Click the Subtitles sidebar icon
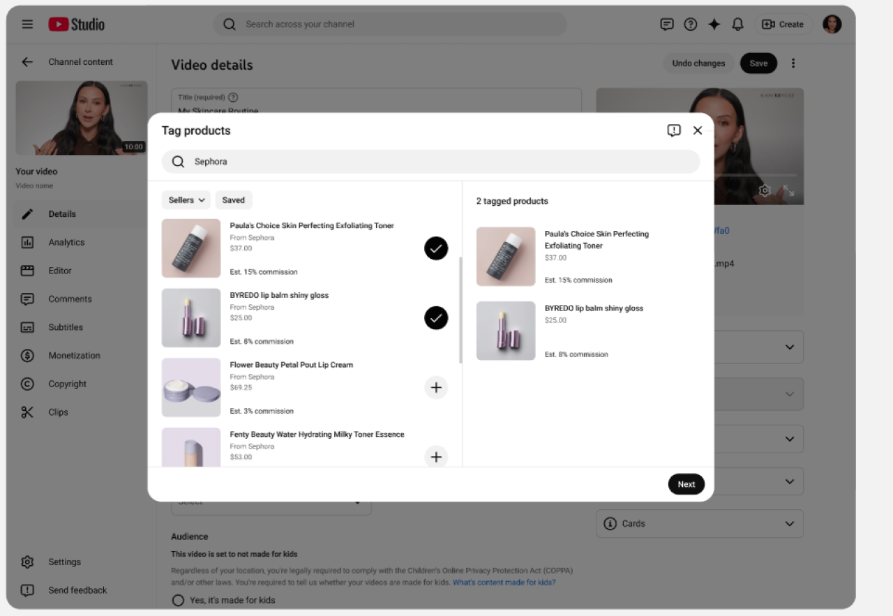893x616 pixels. [27, 327]
